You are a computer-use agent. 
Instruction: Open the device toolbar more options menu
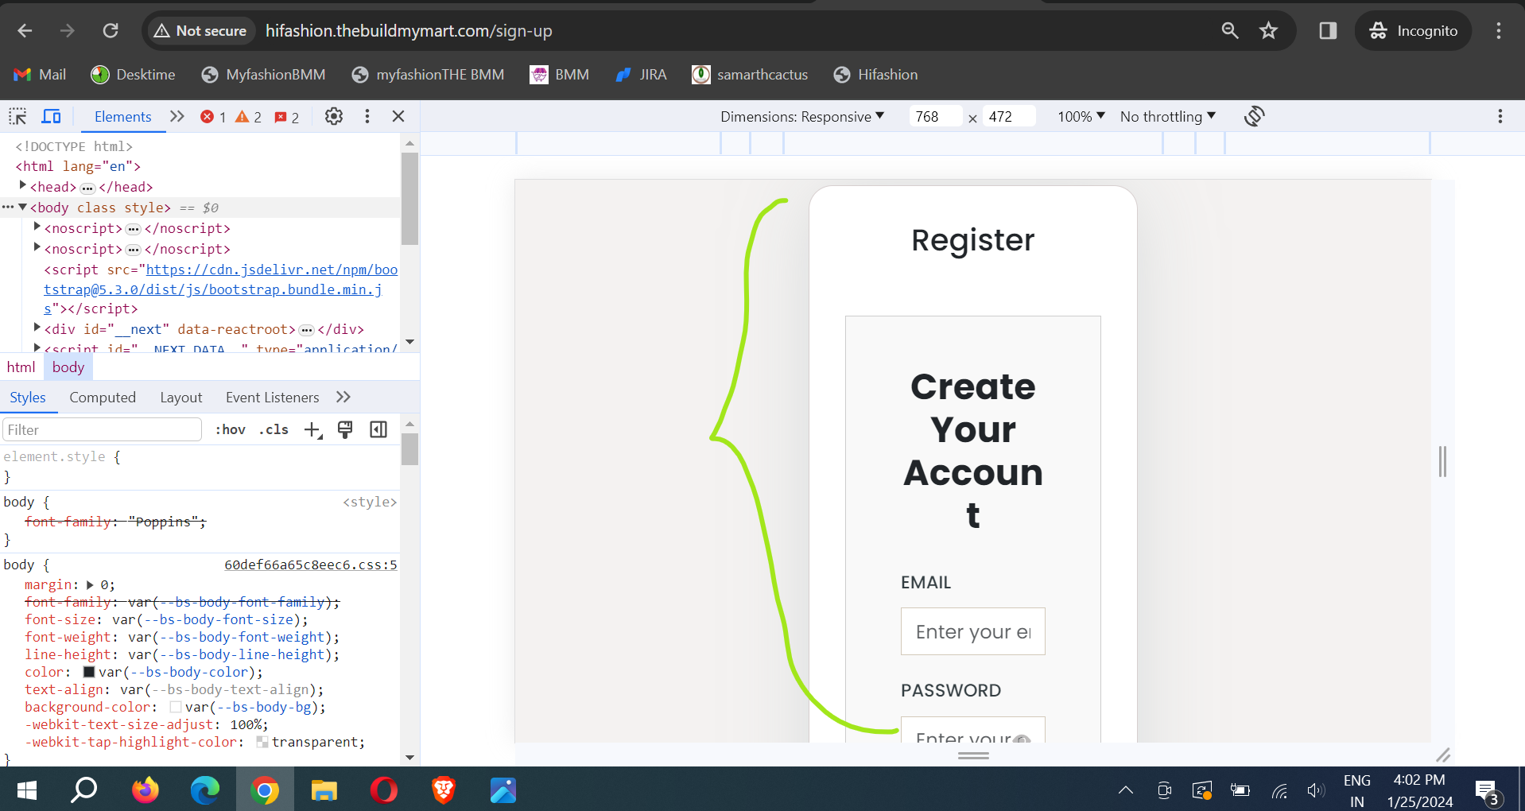coord(1500,117)
